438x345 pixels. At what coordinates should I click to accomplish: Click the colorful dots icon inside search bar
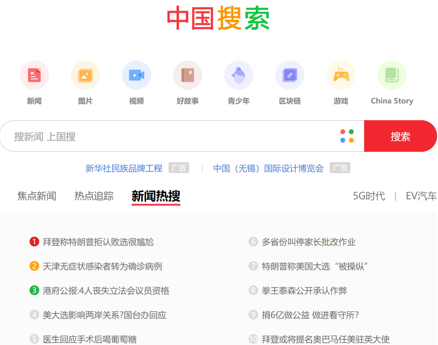pyautogui.click(x=348, y=136)
